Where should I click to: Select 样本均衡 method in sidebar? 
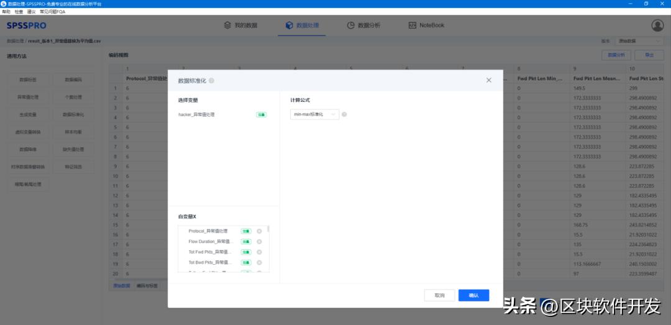(x=73, y=132)
